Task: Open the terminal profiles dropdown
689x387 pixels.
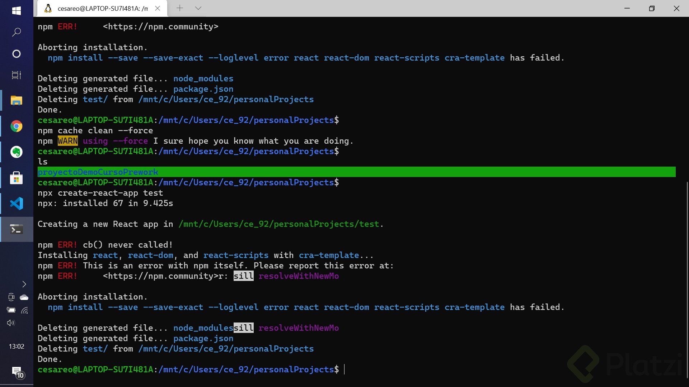Action: tap(198, 8)
